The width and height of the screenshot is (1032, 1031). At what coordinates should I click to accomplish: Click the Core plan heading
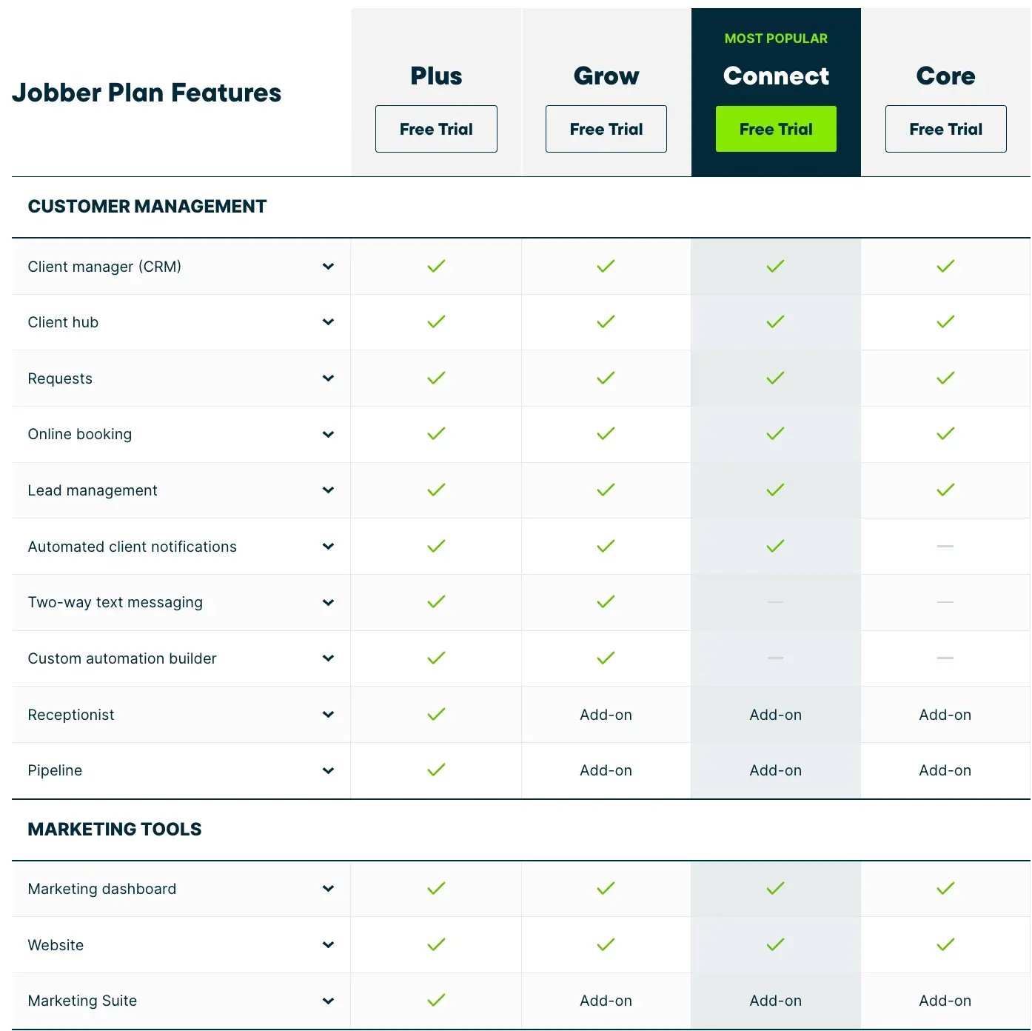(x=945, y=76)
